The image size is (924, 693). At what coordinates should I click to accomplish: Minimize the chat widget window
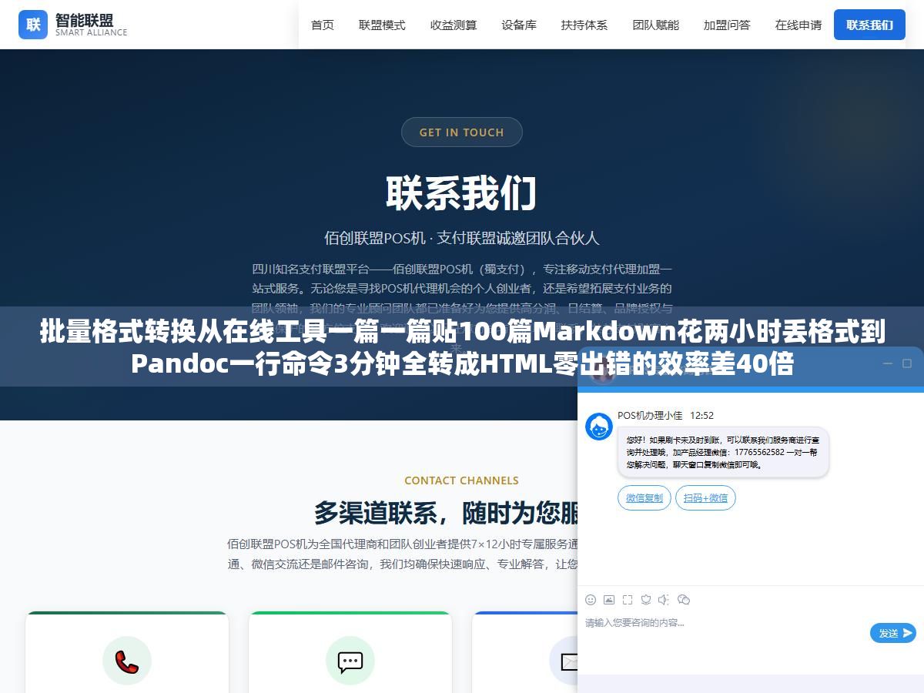887,363
